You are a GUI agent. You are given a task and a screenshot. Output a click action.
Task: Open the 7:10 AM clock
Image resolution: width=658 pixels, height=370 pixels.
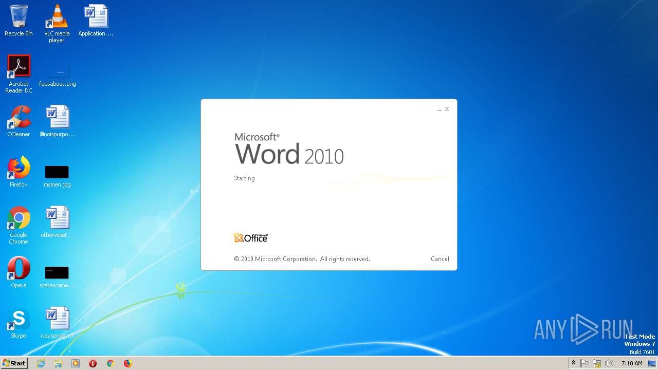coord(632,363)
